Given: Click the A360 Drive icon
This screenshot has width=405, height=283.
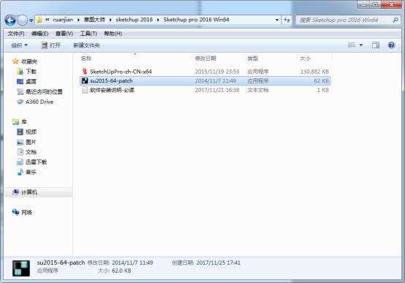Looking at the screenshot, I should coord(20,102).
